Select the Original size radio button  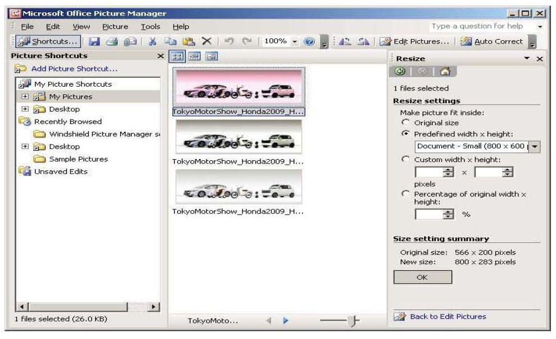(406, 122)
